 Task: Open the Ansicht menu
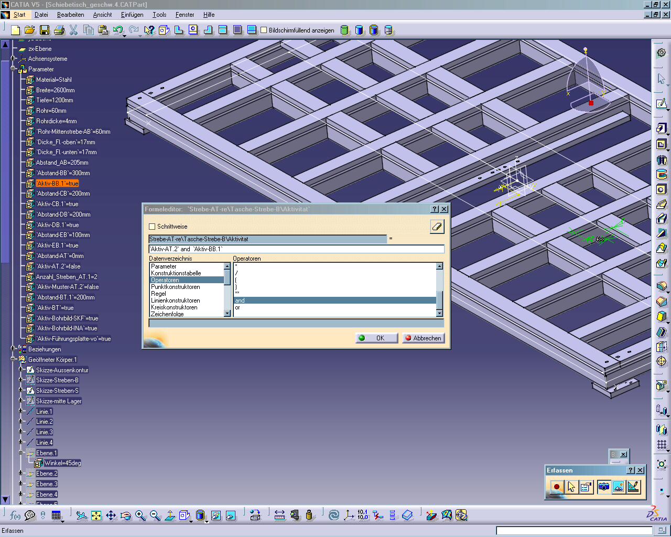tap(102, 15)
